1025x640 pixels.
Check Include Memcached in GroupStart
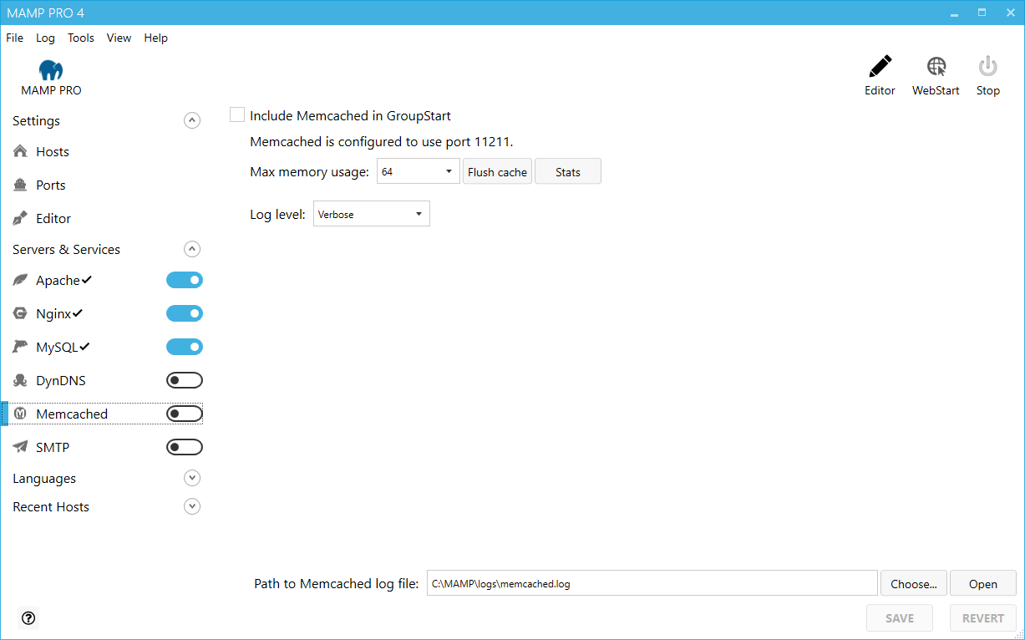coord(237,115)
